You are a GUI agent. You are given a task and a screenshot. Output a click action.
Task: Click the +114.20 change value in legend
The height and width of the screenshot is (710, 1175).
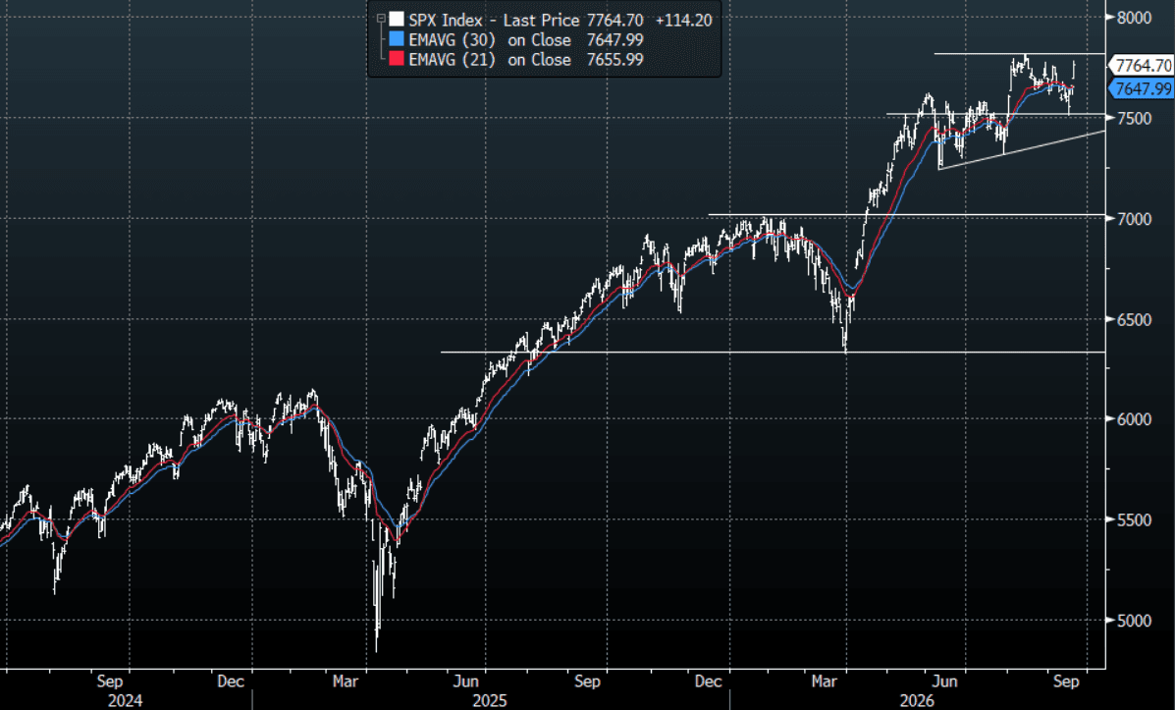click(682, 21)
